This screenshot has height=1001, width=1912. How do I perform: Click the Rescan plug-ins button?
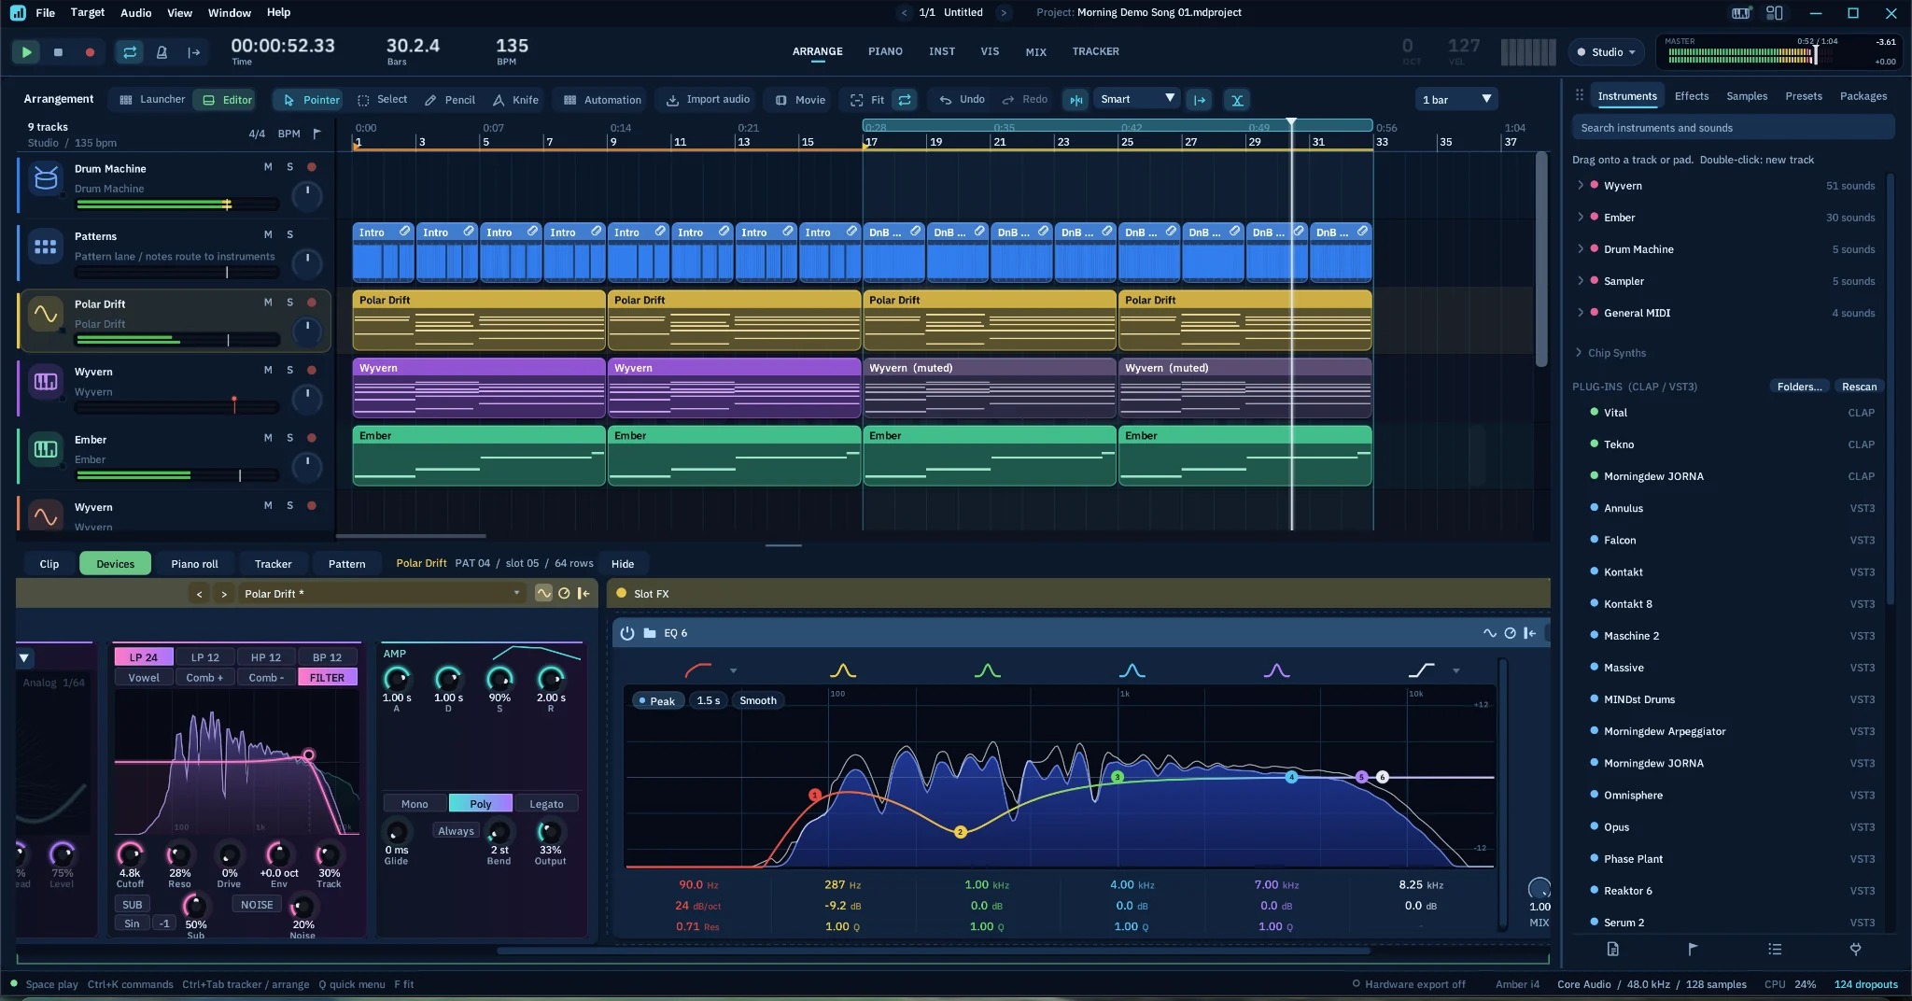point(1859,387)
